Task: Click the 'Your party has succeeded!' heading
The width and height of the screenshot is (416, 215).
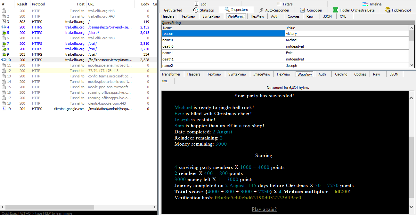Action: [x=264, y=96]
